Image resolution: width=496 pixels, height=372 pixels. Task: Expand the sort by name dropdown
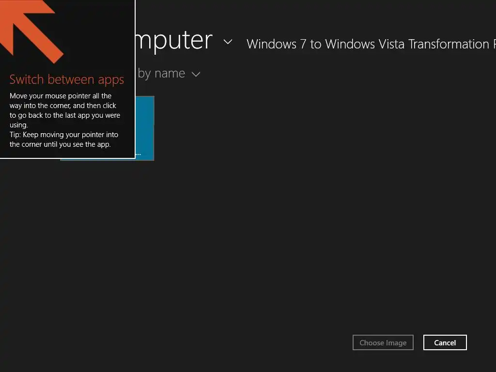[x=169, y=74]
